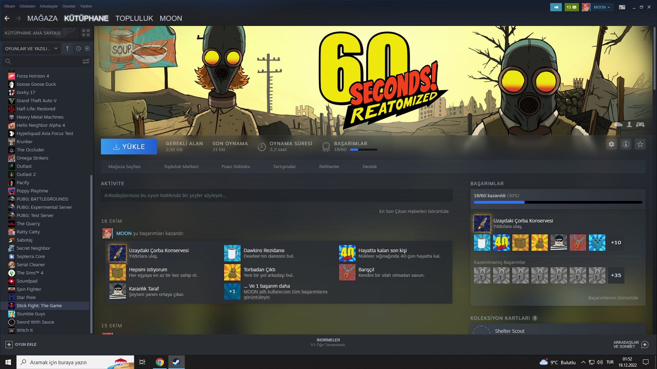The height and width of the screenshot is (369, 657).
Task: Click Karanlık Taraf achievement icon
Action: pyautogui.click(x=118, y=291)
